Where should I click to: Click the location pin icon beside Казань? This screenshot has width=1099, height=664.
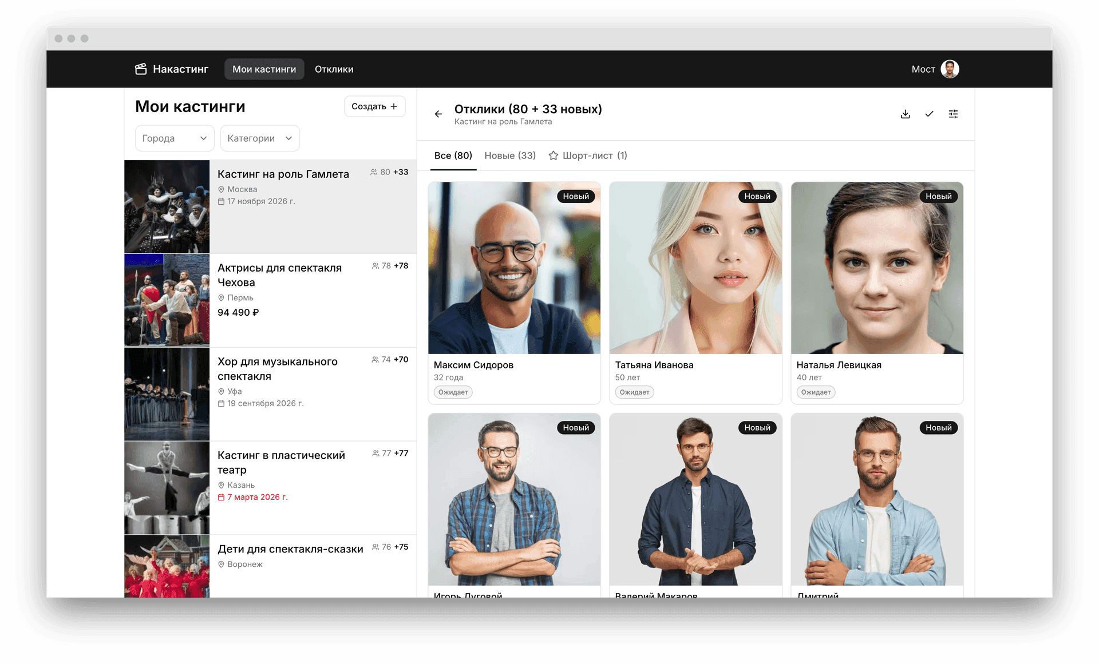[x=221, y=486]
